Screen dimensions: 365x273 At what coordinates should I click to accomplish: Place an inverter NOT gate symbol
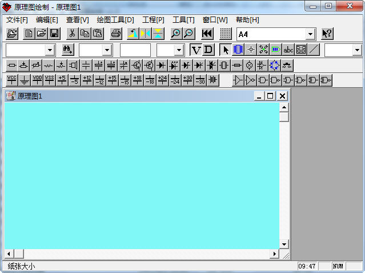tap(251, 80)
